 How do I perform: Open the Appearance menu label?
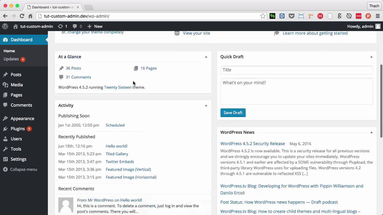pos(22,119)
